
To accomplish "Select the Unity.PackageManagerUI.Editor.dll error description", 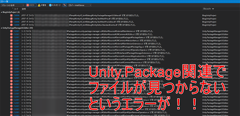I will [81, 16].
